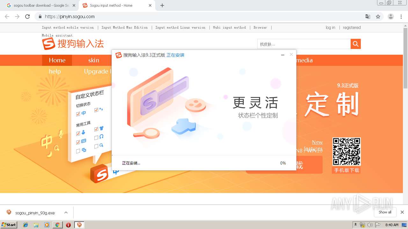Open the Chrome profile avatar
The width and height of the screenshot is (408, 229).
[x=391, y=17]
